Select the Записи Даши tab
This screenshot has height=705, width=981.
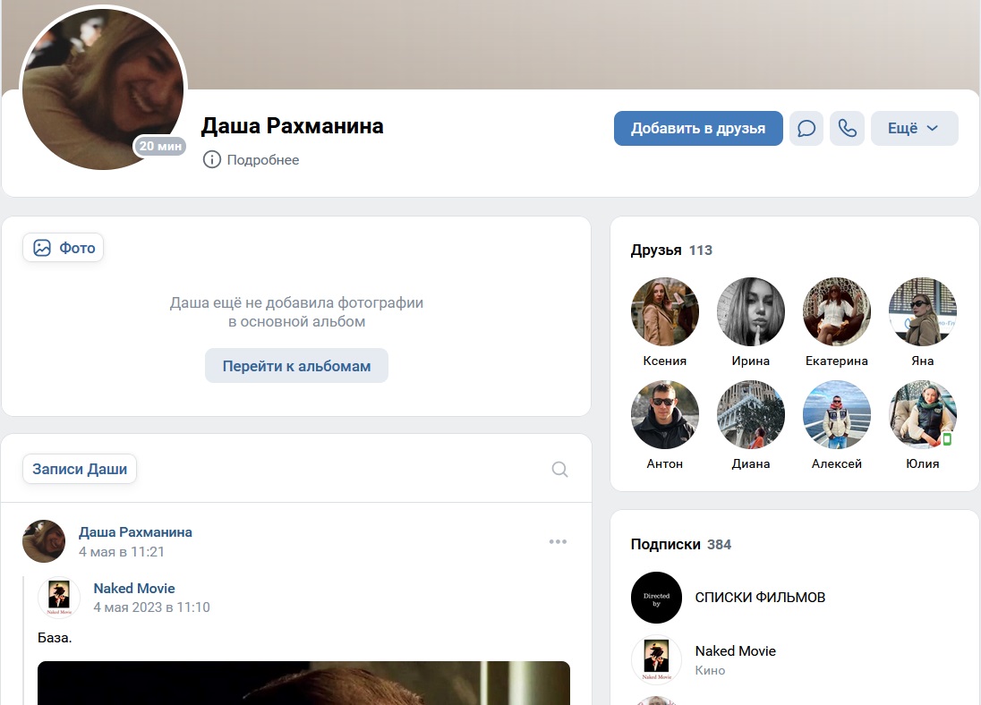tap(80, 469)
